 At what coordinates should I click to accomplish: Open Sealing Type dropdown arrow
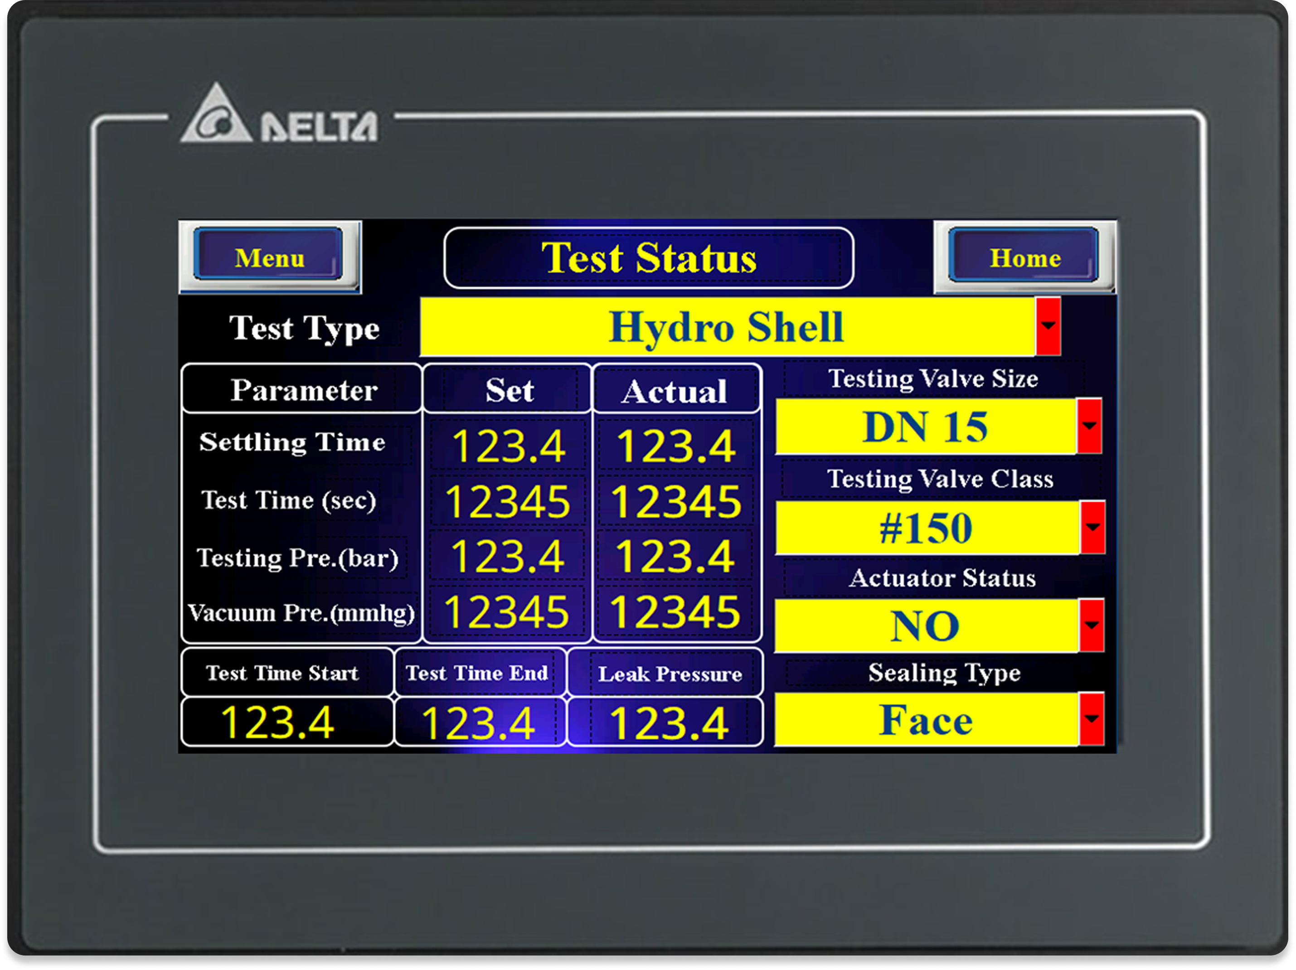pyautogui.click(x=1091, y=719)
